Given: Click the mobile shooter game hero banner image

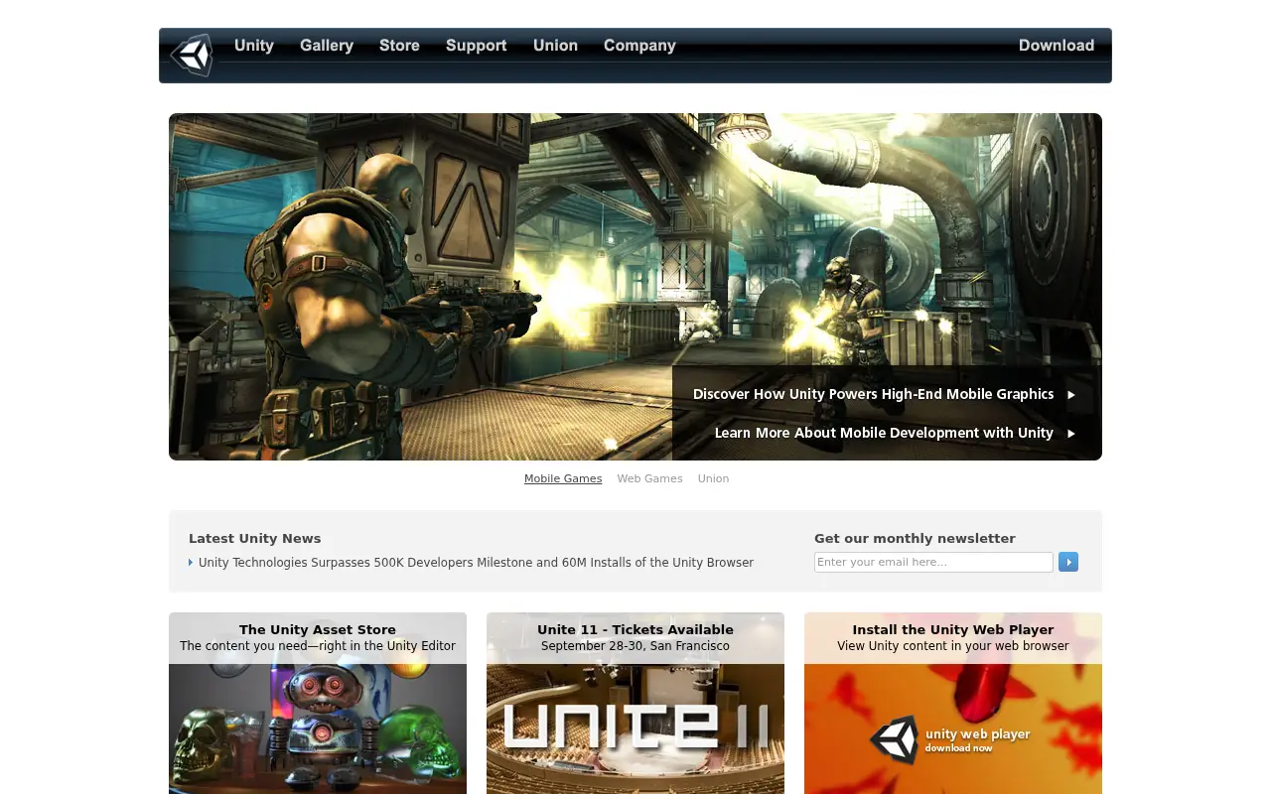Looking at the screenshot, I should click(635, 287).
